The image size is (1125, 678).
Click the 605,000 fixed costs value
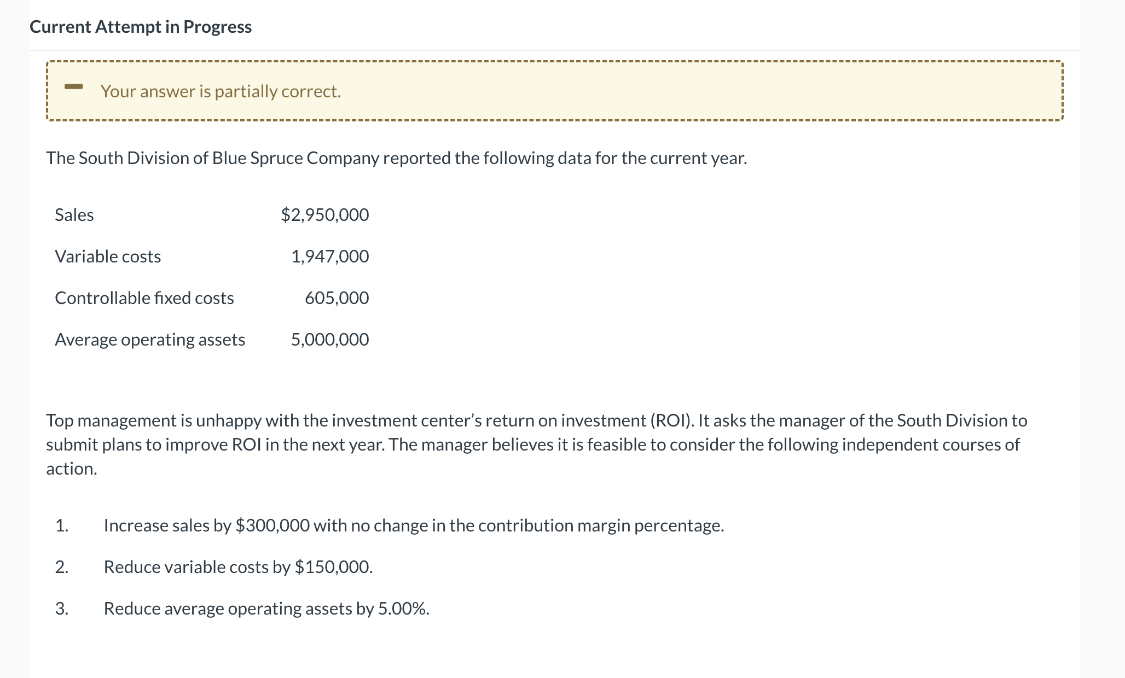coord(337,298)
